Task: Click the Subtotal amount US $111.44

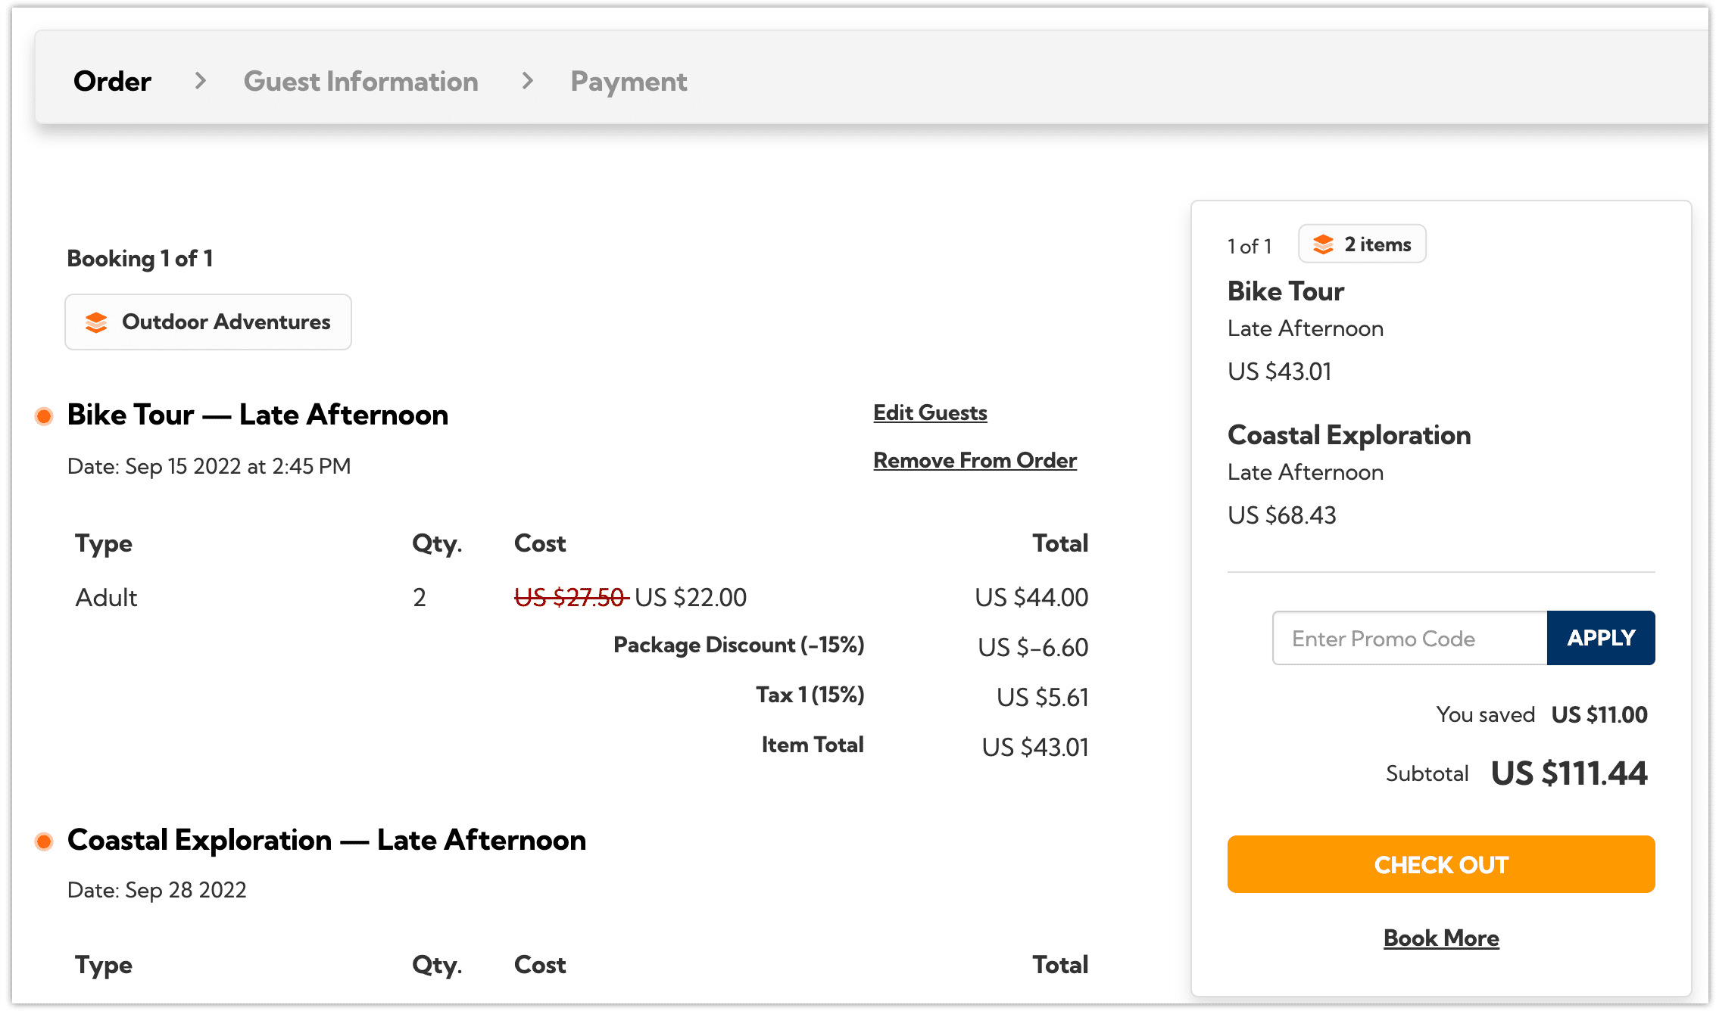Action: (x=1568, y=773)
